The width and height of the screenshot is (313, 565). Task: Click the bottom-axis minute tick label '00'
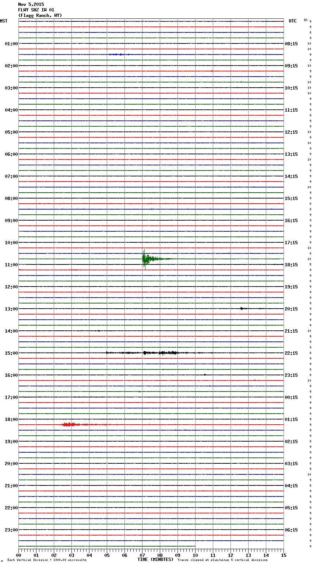coord(18,555)
